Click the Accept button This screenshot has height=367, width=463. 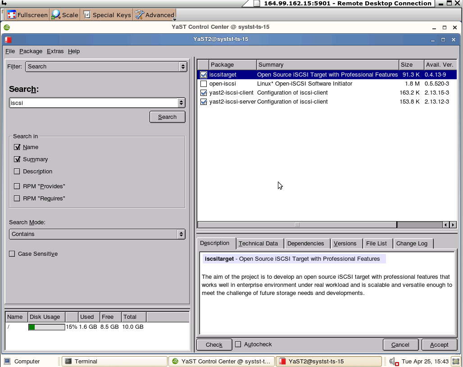point(439,345)
